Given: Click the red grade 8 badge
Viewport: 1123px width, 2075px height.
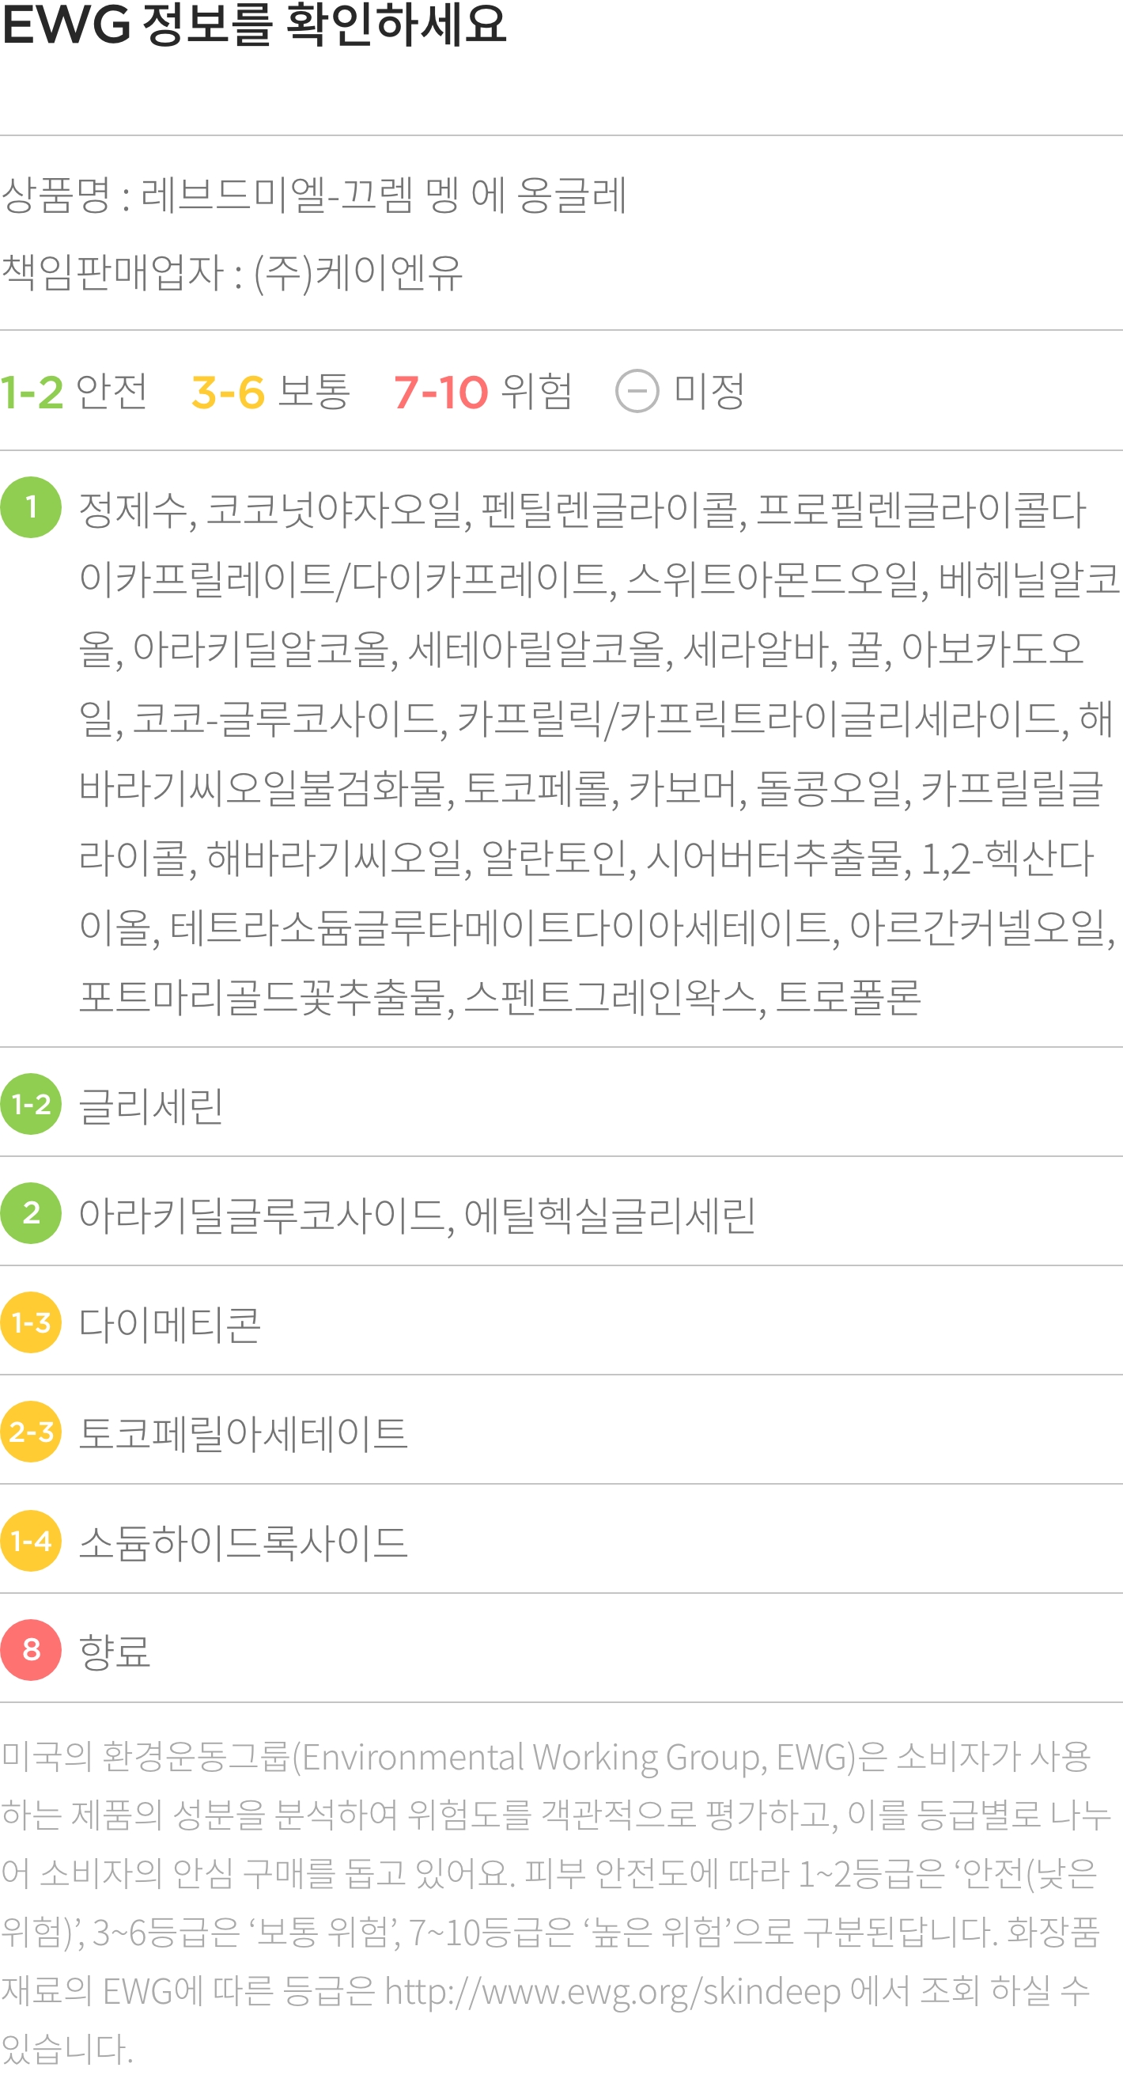Looking at the screenshot, I should click(x=31, y=1650).
